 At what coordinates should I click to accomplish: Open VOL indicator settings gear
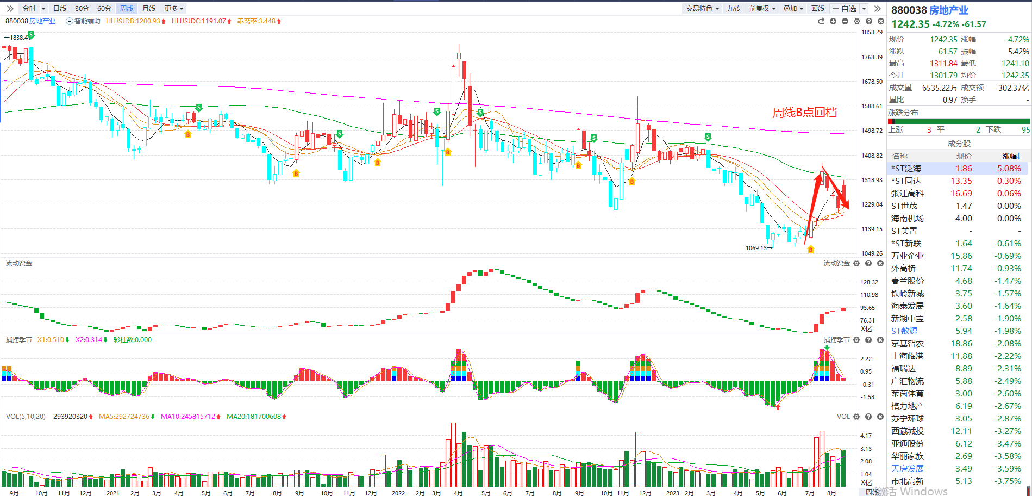pos(856,417)
